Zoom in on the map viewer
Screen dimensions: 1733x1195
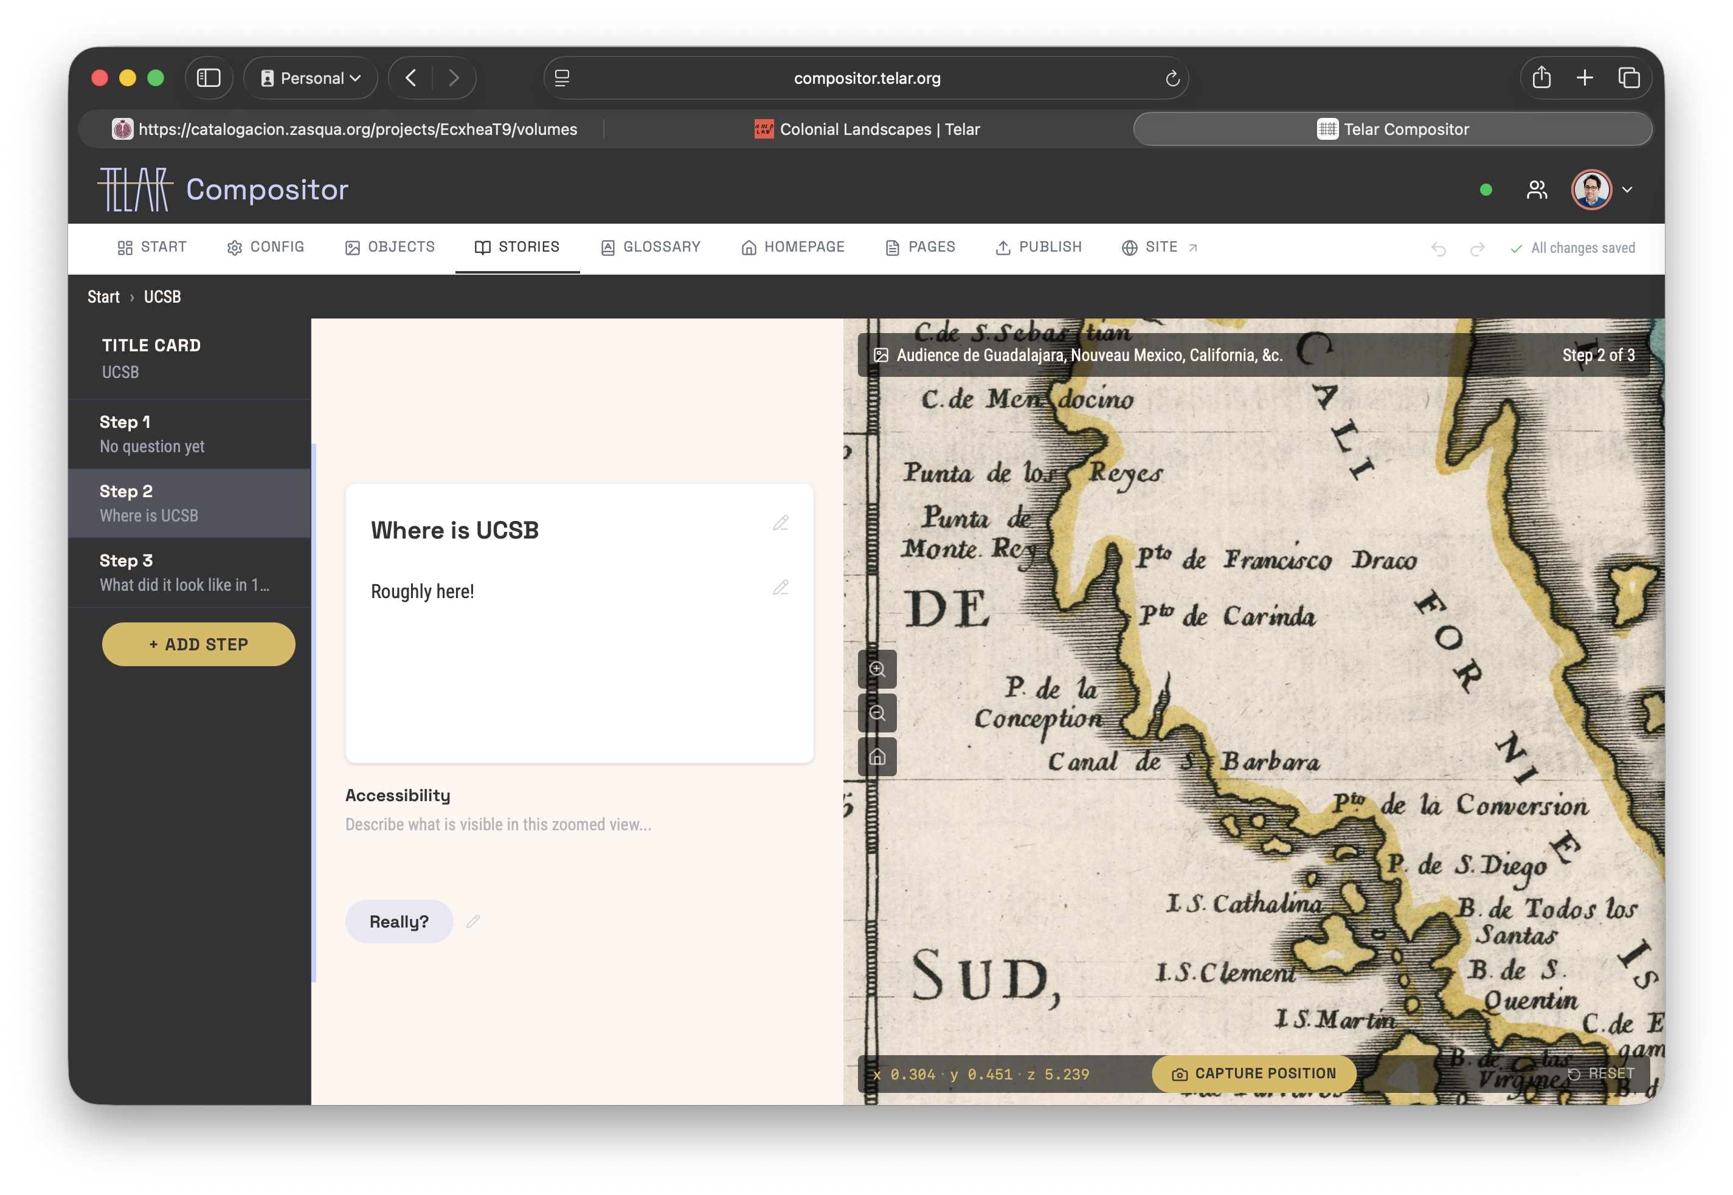coord(877,669)
